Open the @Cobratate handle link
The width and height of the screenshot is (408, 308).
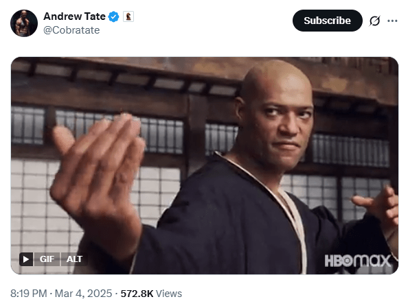pyautogui.click(x=71, y=30)
